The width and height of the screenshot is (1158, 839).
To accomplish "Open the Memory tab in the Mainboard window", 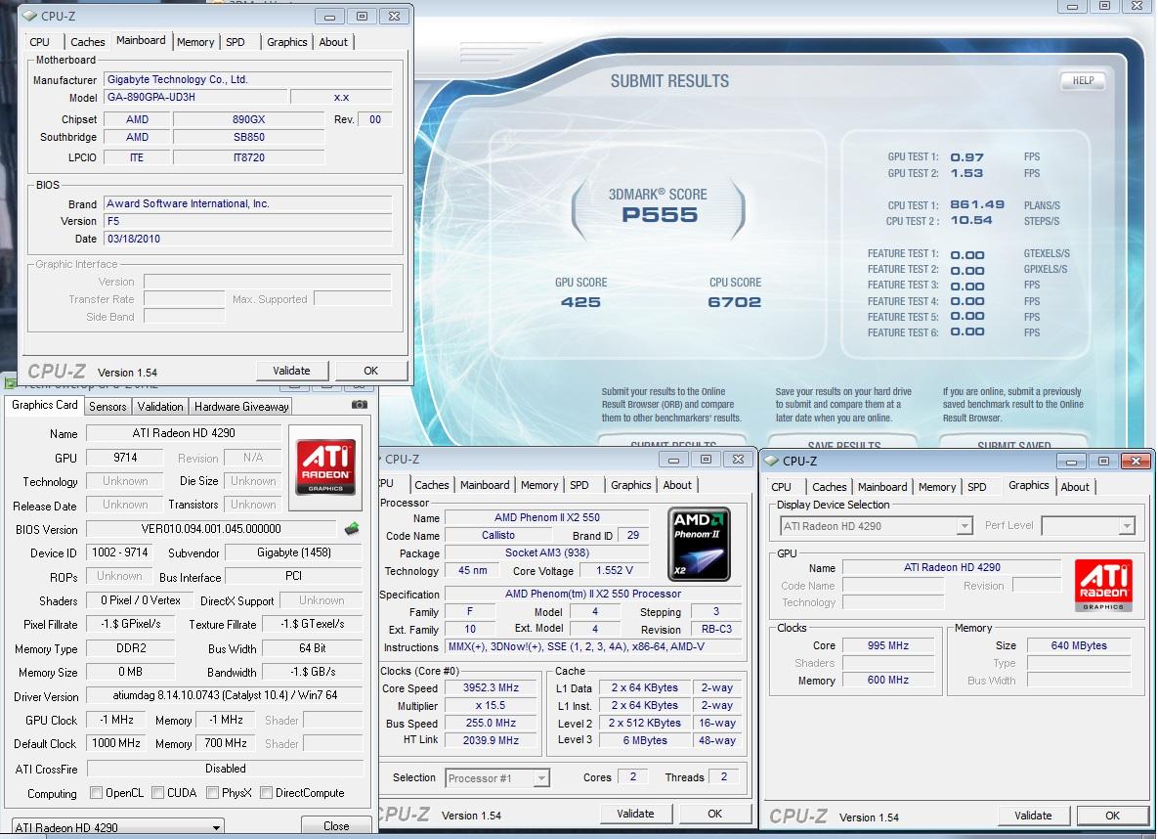I will click(195, 42).
